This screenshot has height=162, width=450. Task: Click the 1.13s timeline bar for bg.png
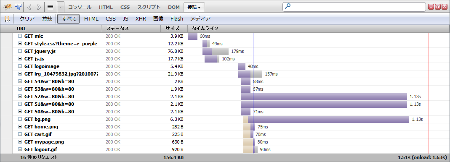click(x=328, y=119)
